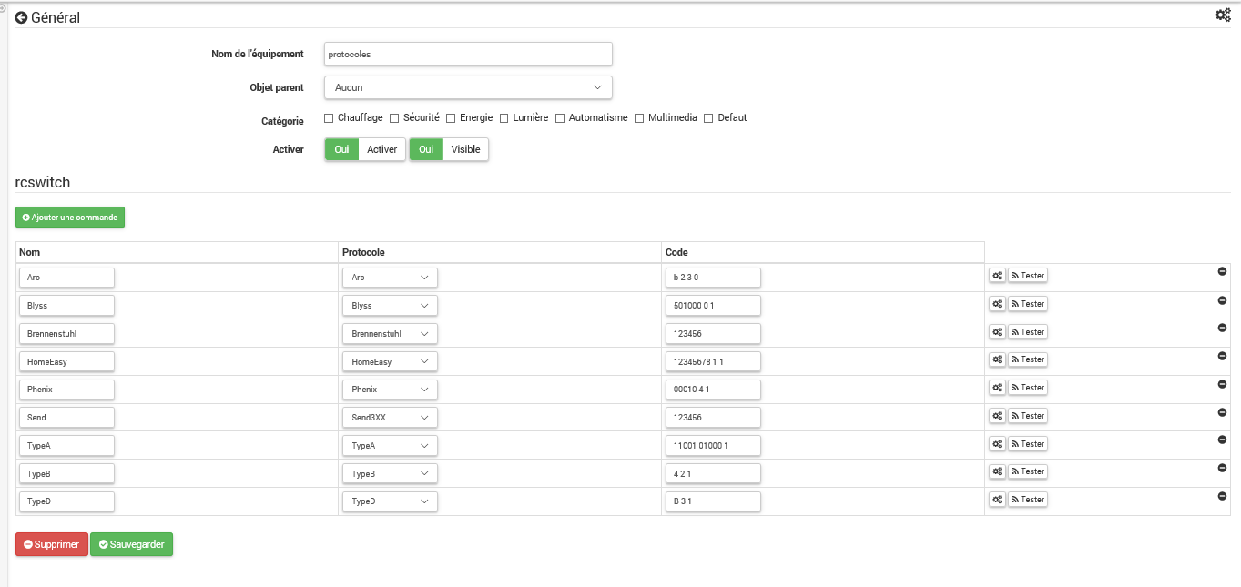Viewport: 1241px width, 587px height.
Task: Click the gears icon on the Send row
Action: click(x=997, y=416)
